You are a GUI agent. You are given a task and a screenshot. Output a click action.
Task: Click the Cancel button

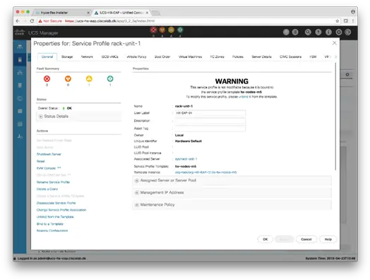[306, 239]
